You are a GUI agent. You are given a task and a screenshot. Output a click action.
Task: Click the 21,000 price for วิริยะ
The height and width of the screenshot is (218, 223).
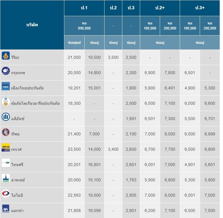74,57
